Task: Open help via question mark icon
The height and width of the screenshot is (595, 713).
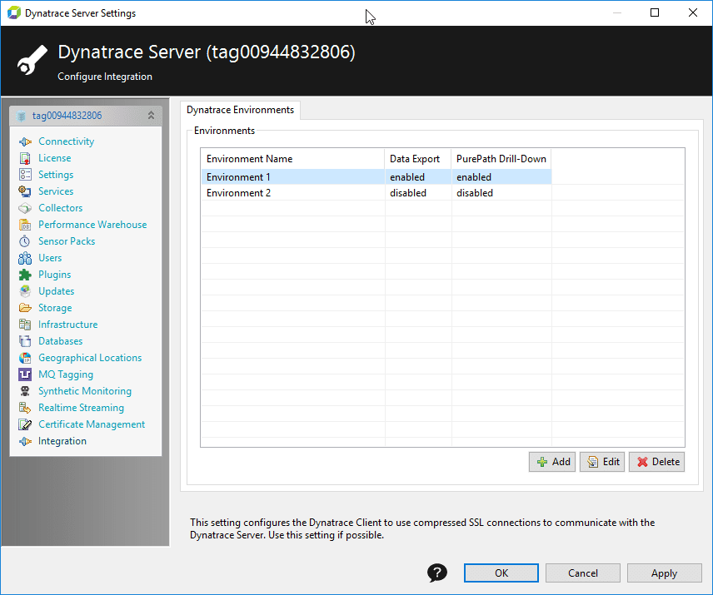Action: click(437, 573)
